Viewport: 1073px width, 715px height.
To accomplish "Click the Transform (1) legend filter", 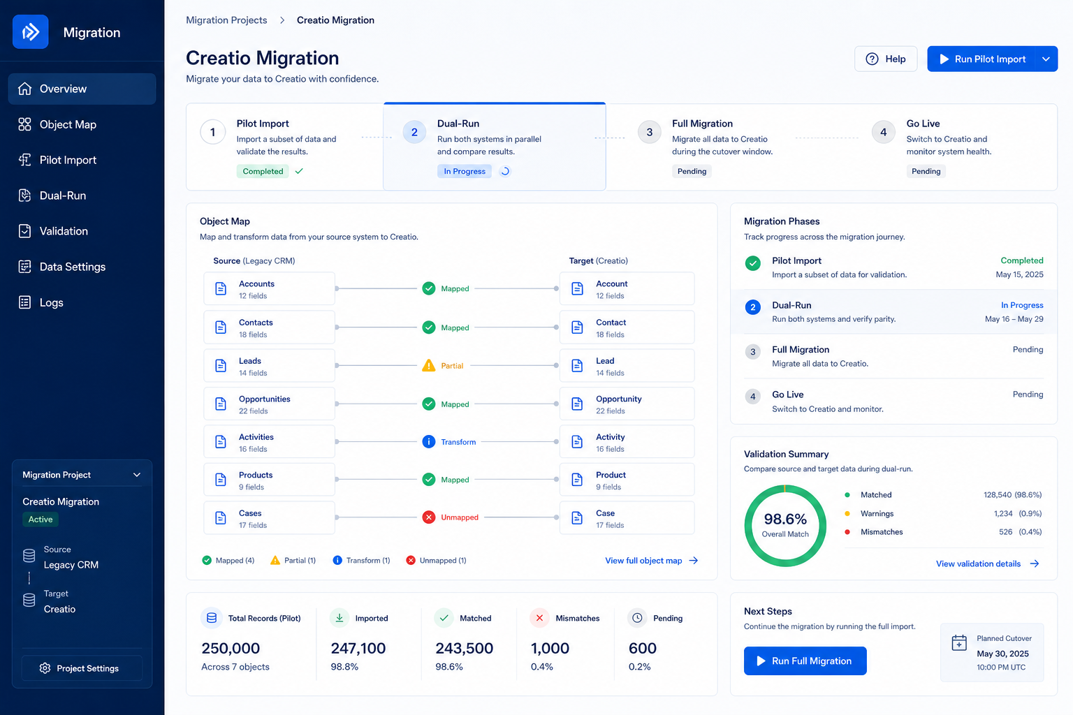I will coord(361,561).
